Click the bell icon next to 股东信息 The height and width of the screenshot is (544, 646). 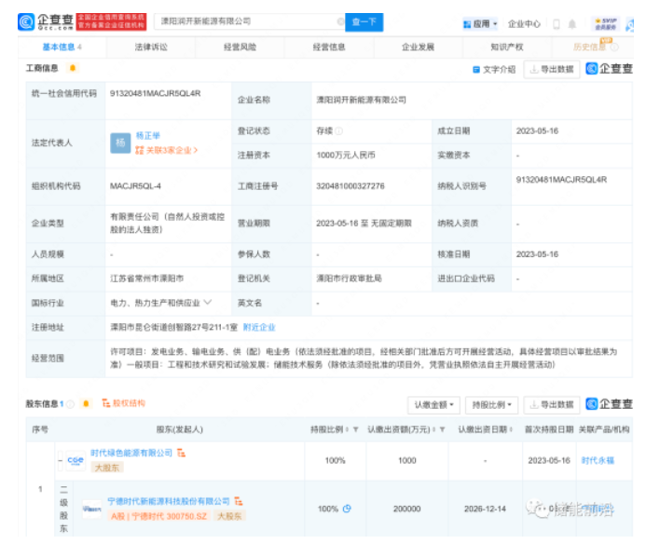coord(86,403)
